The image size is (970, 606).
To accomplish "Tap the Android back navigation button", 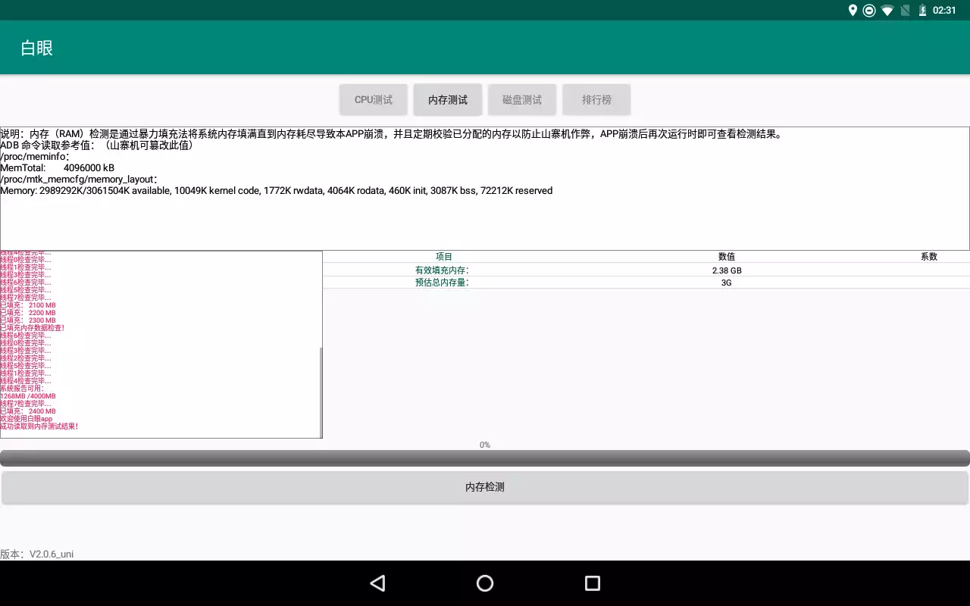I will pos(377,583).
